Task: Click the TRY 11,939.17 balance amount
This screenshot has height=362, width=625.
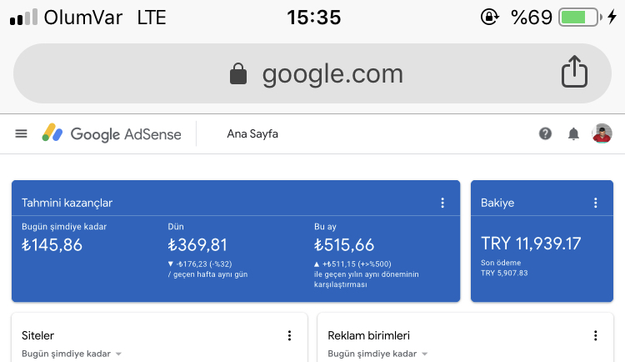Action: click(x=531, y=244)
